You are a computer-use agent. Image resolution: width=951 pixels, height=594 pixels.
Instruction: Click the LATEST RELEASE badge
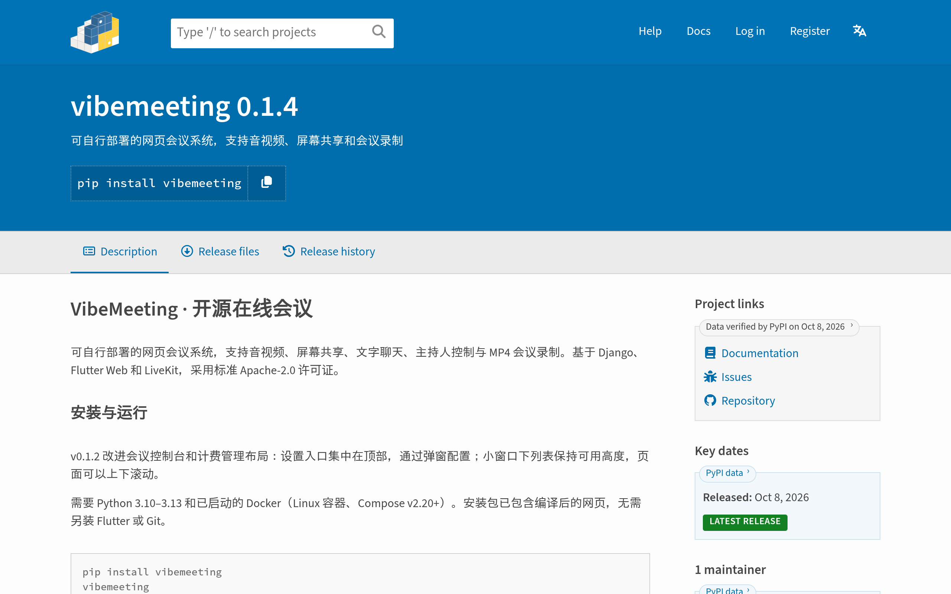pos(745,522)
